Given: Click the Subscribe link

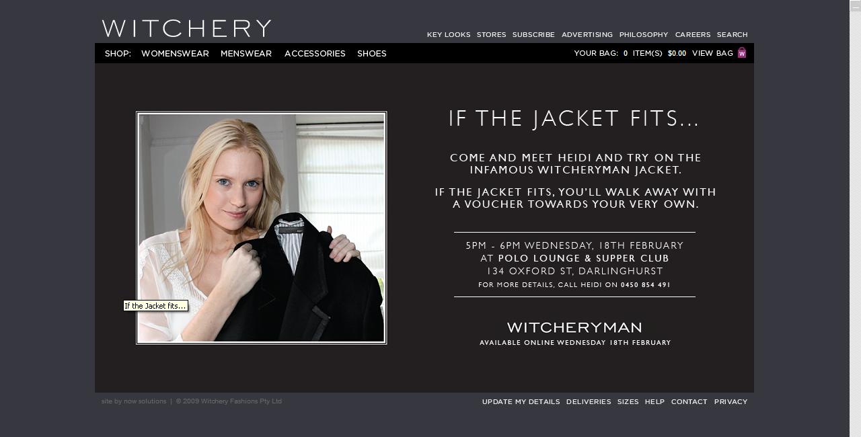Looking at the screenshot, I should point(533,34).
